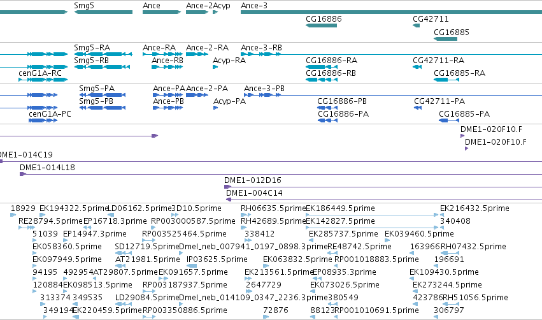Select the Ance-3 gene label
Viewport: 542px width, 320px height.
(x=254, y=6)
